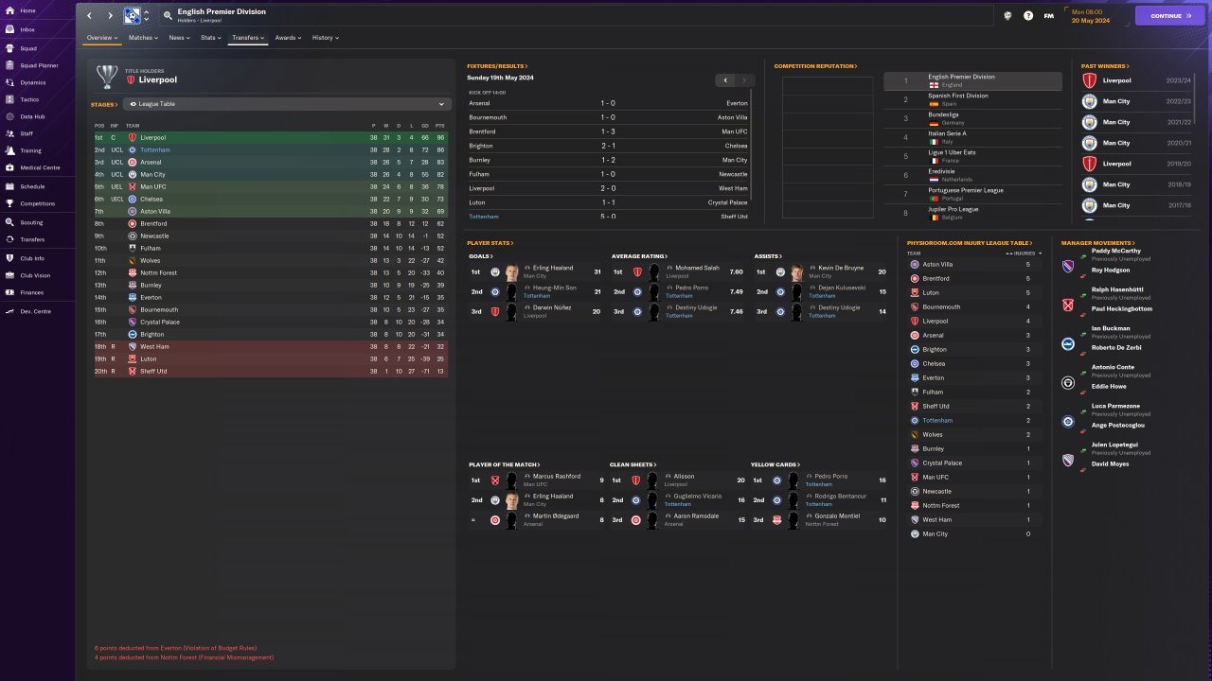Open Dynamics in the sidebar
This screenshot has height=681, width=1212.
click(32, 82)
